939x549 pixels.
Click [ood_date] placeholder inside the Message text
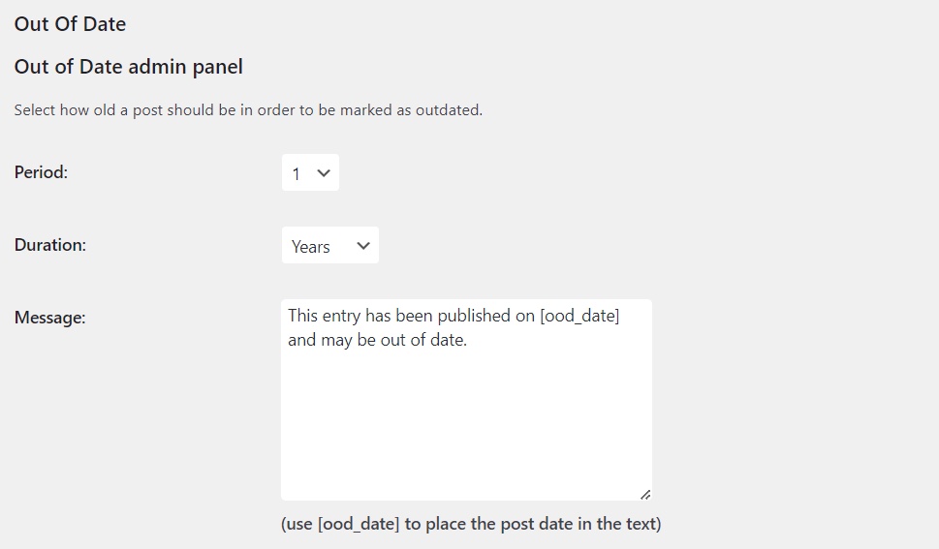click(579, 316)
